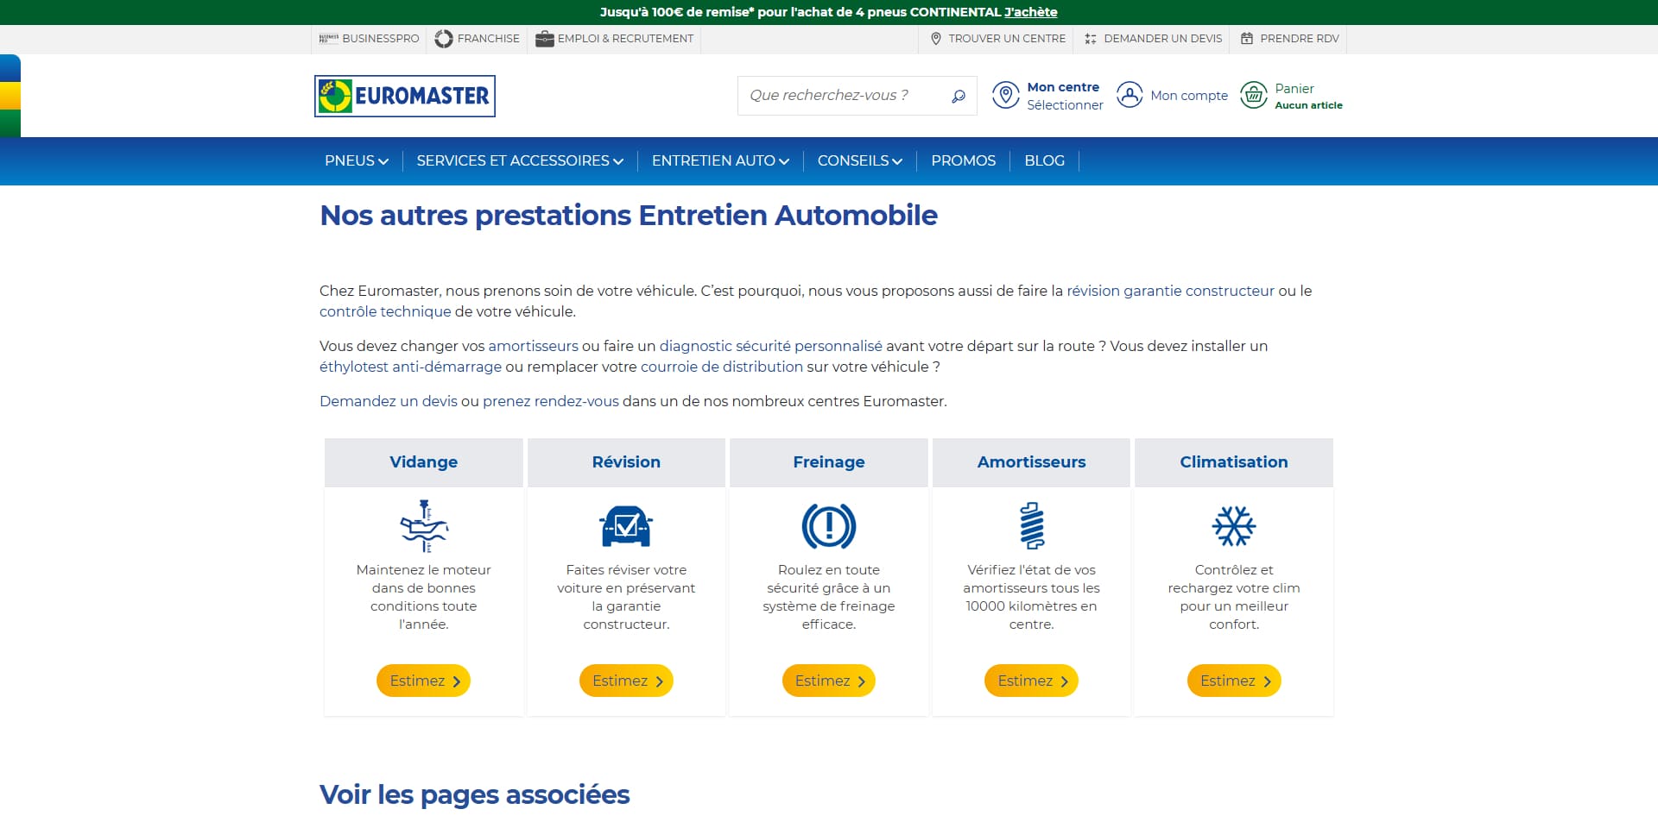The image size is (1658, 822).
Task: Open diagnostic sécurité personnalisé link
Action: (771, 346)
